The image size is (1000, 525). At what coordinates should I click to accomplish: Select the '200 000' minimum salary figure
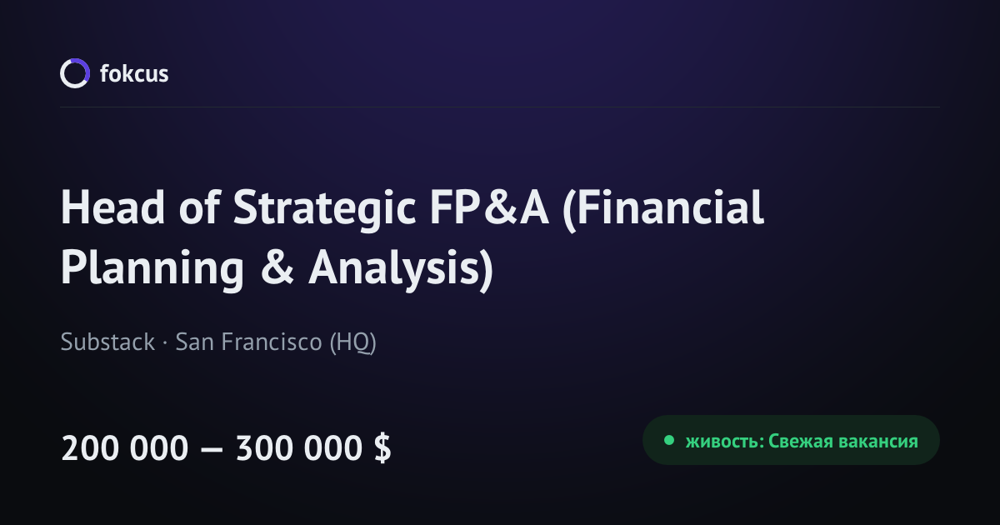pos(124,449)
